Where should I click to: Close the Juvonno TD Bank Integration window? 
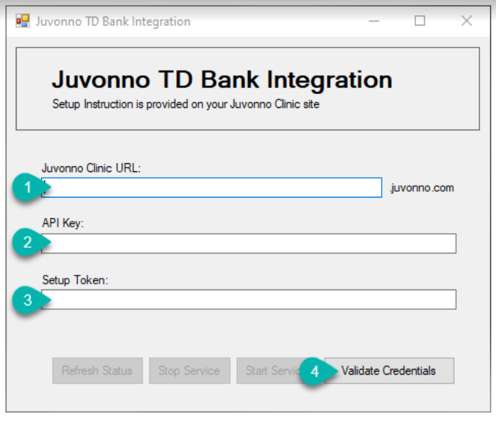click(466, 21)
